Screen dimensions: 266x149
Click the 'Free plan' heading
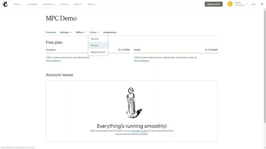54,42
